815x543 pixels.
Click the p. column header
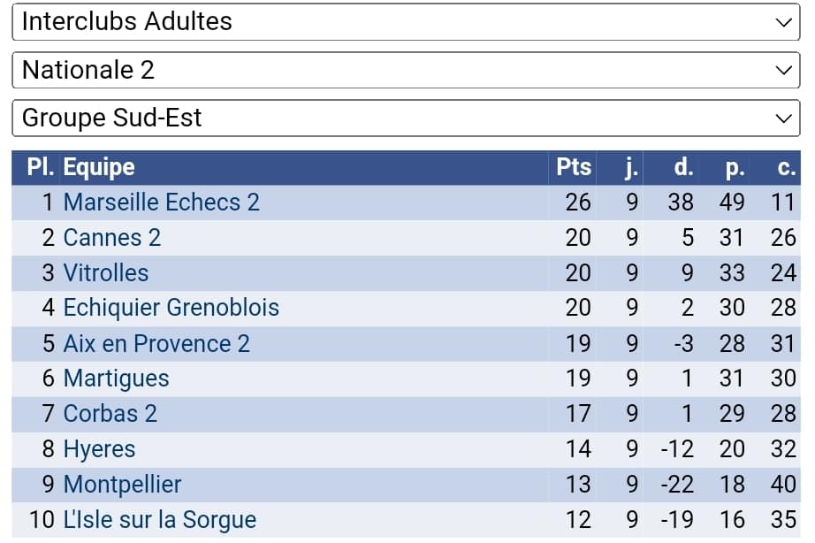click(735, 167)
